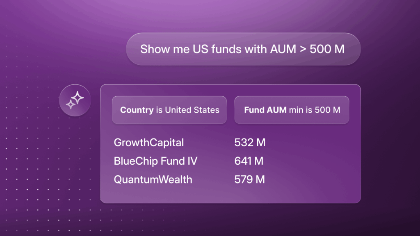Open the GrowthCapital fund result
The width and height of the screenshot is (420, 236).
[x=148, y=143]
